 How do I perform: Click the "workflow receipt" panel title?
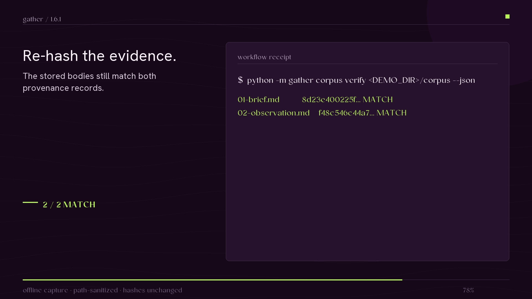tap(264, 57)
